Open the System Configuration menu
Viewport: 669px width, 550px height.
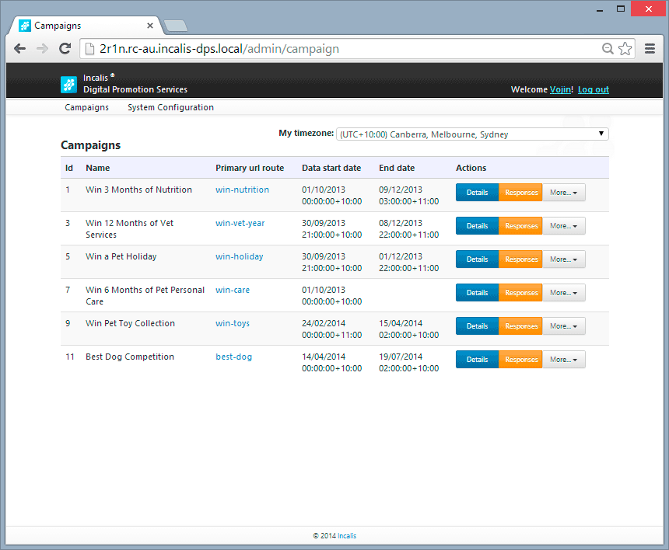[170, 108]
